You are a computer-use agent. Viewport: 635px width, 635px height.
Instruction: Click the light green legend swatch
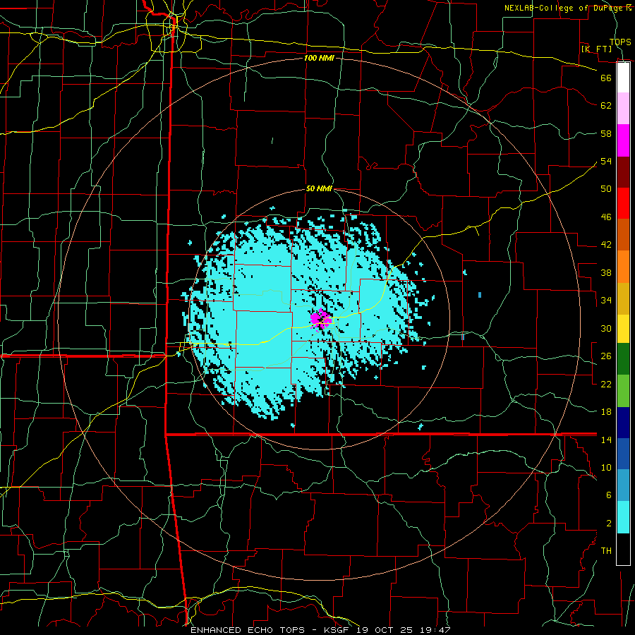coord(623,391)
